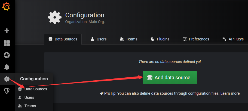Select the Plugins tab

160,39
